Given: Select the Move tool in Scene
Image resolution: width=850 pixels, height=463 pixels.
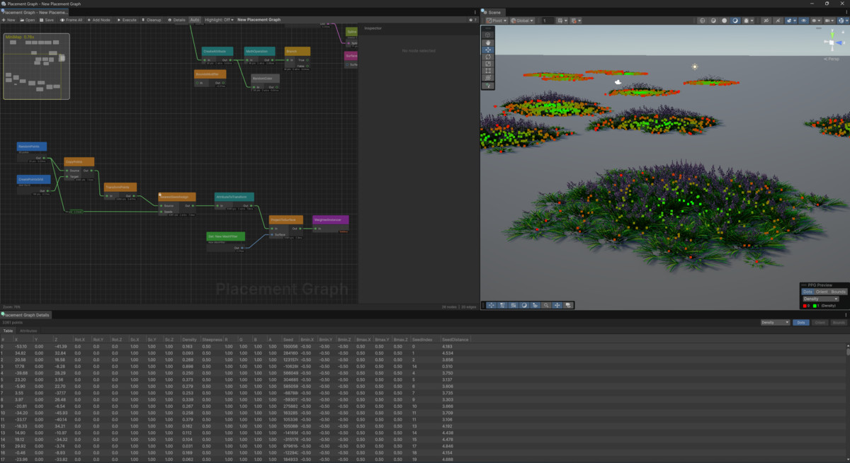Looking at the screenshot, I should click(489, 50).
